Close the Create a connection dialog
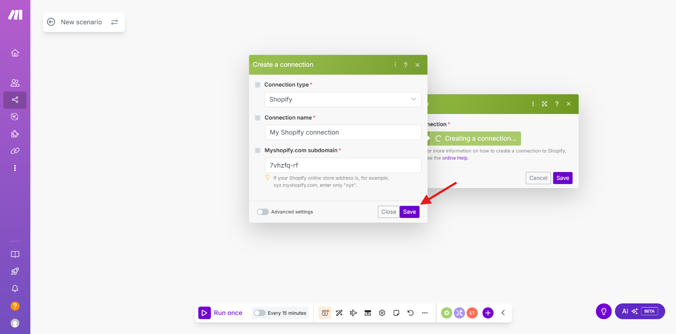The image size is (676, 334). 417,65
